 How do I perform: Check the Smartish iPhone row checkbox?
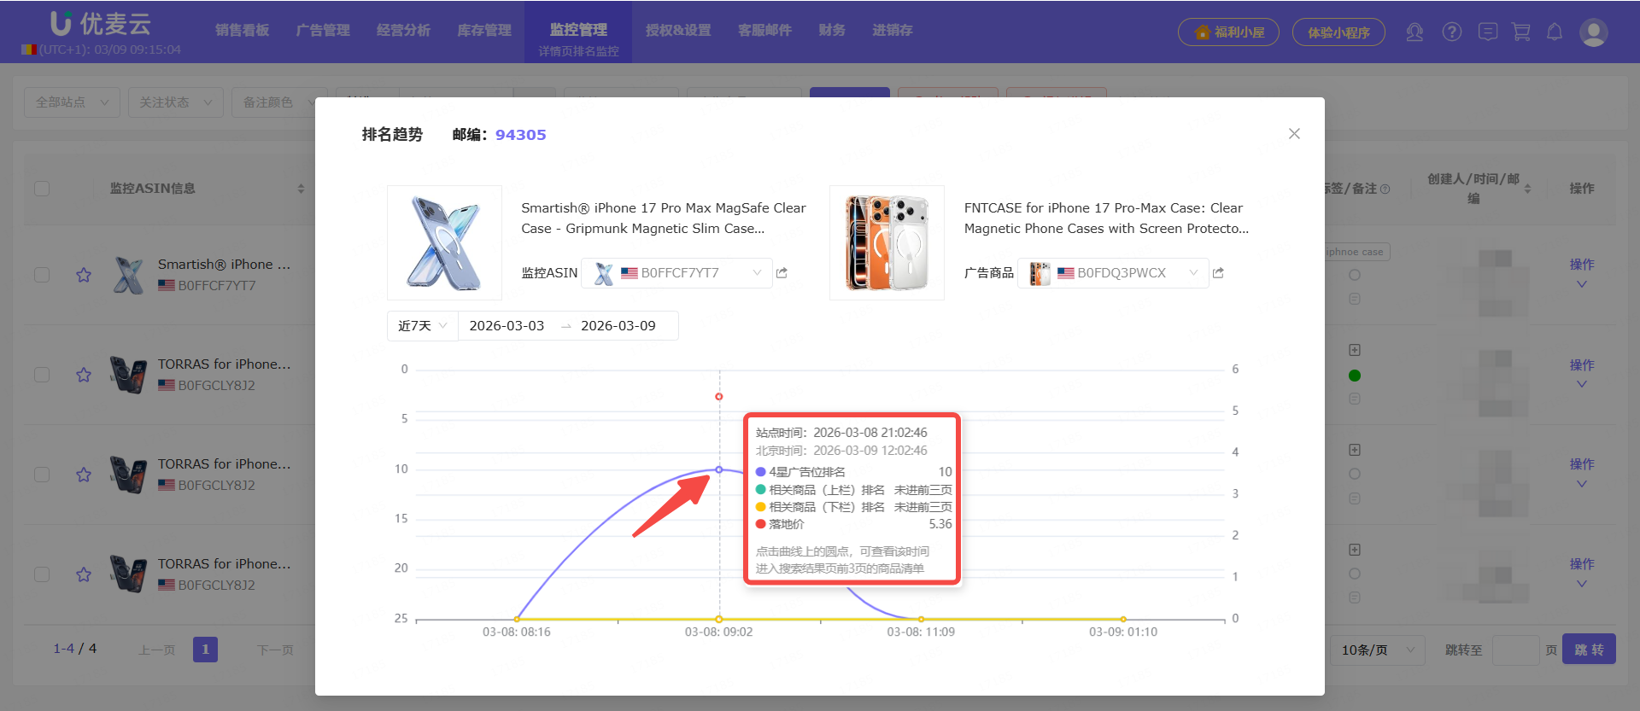(x=42, y=275)
